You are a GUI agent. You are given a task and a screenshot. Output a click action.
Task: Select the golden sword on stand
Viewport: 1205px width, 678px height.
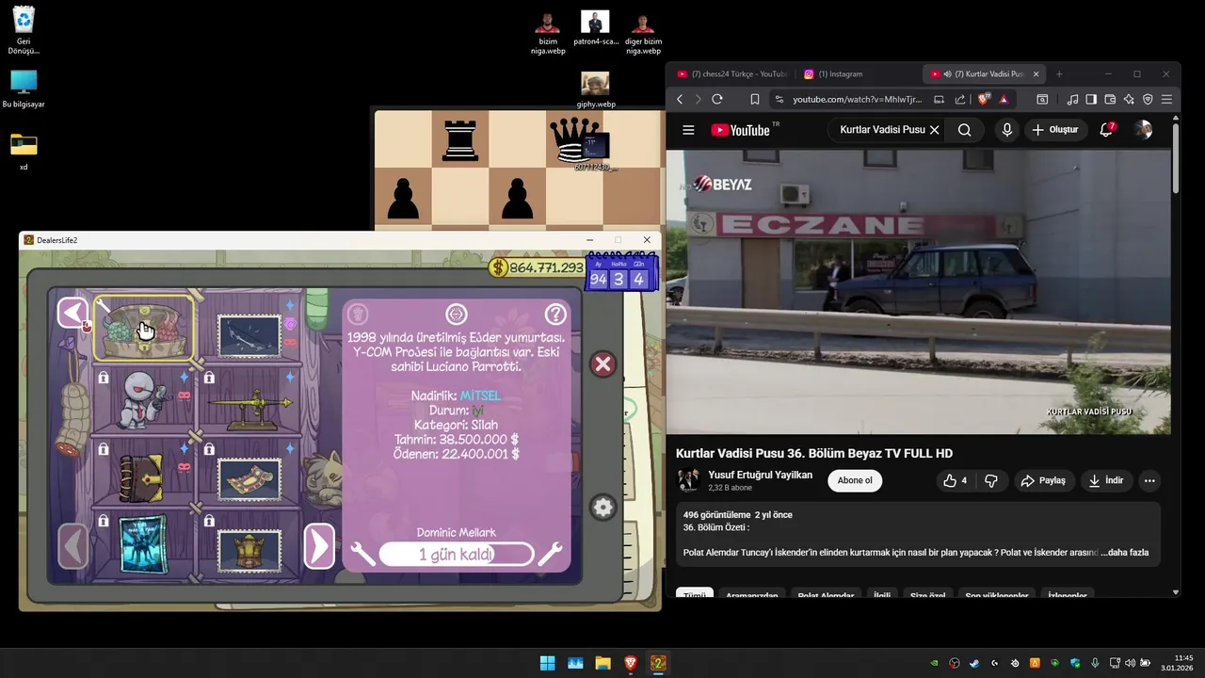[x=249, y=410]
